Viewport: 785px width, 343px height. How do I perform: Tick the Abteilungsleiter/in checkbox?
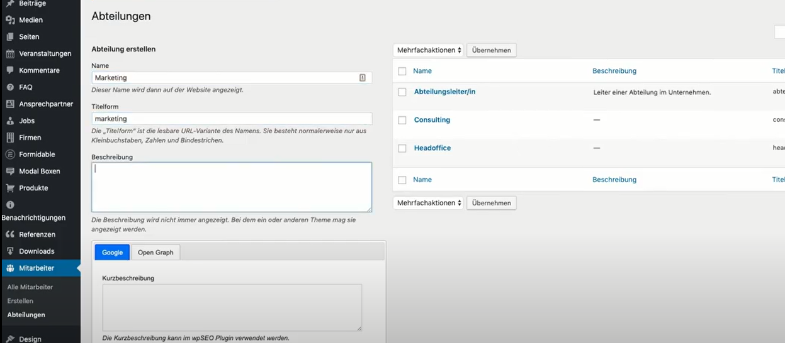tap(402, 92)
